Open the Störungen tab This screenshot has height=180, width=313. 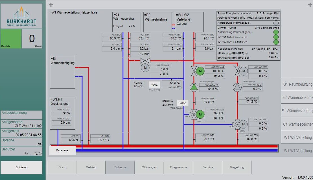pyautogui.click(x=149, y=167)
